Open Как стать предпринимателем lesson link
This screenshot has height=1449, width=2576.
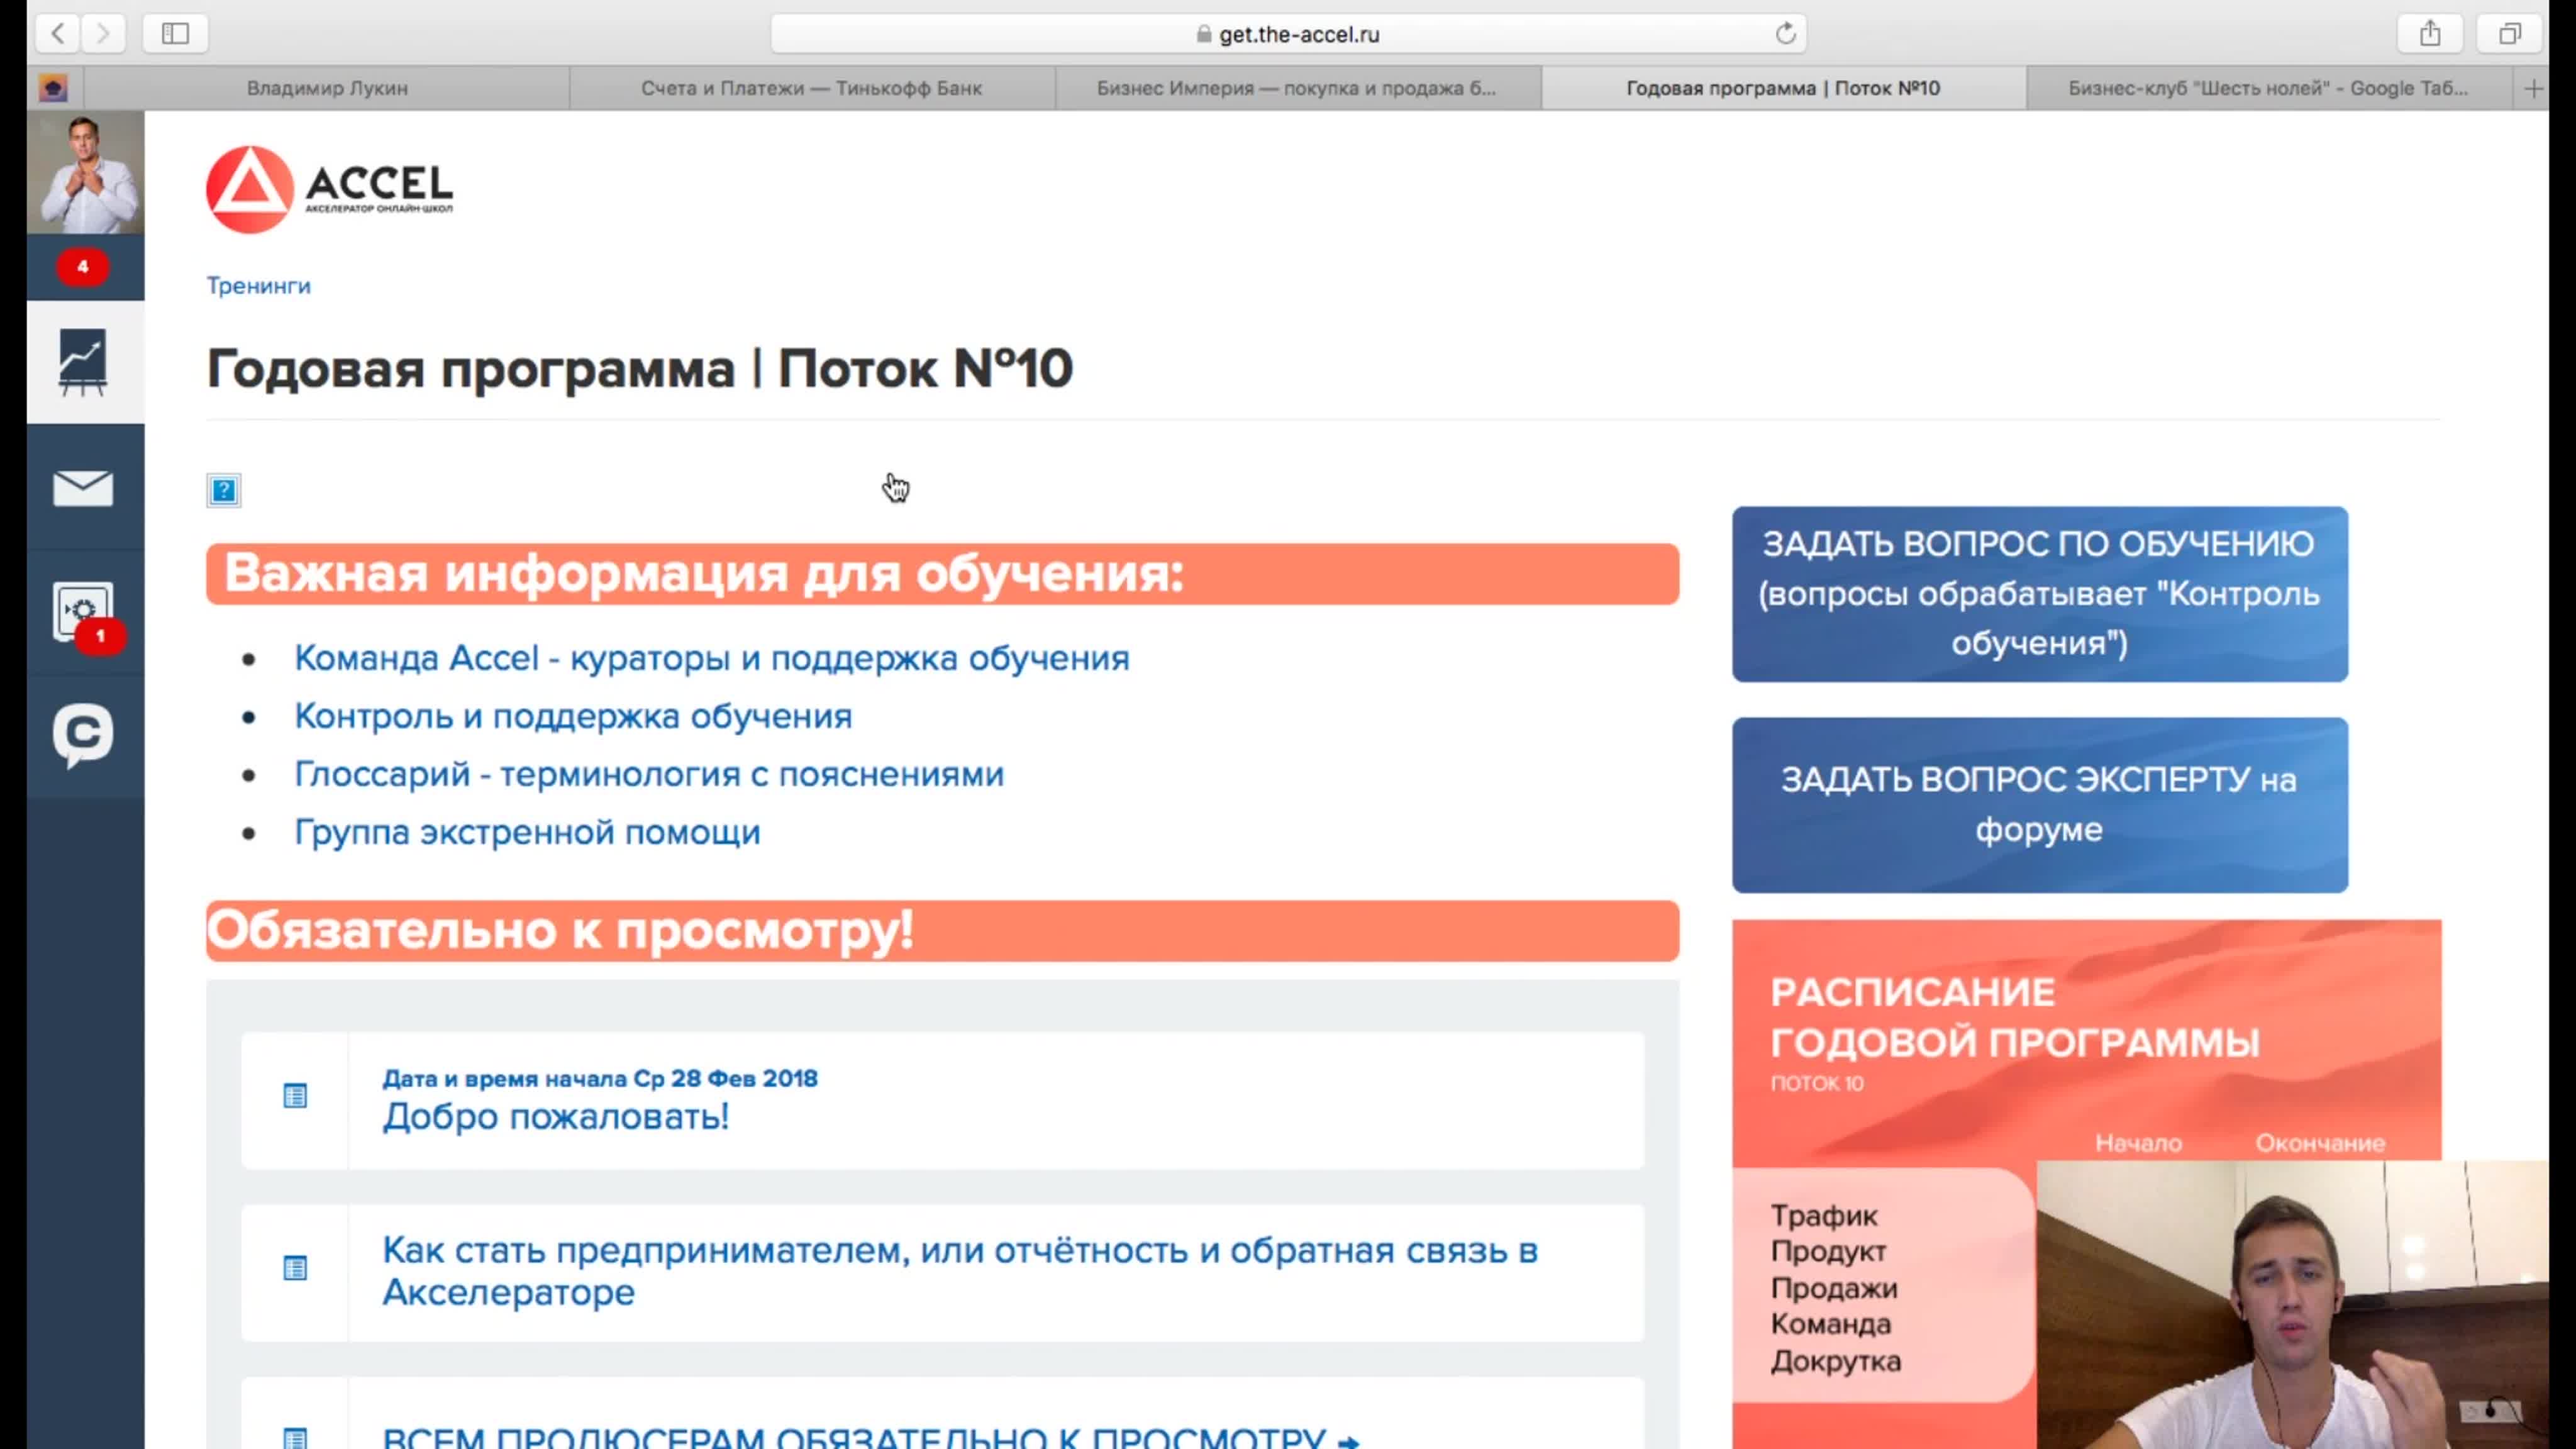[960, 1271]
